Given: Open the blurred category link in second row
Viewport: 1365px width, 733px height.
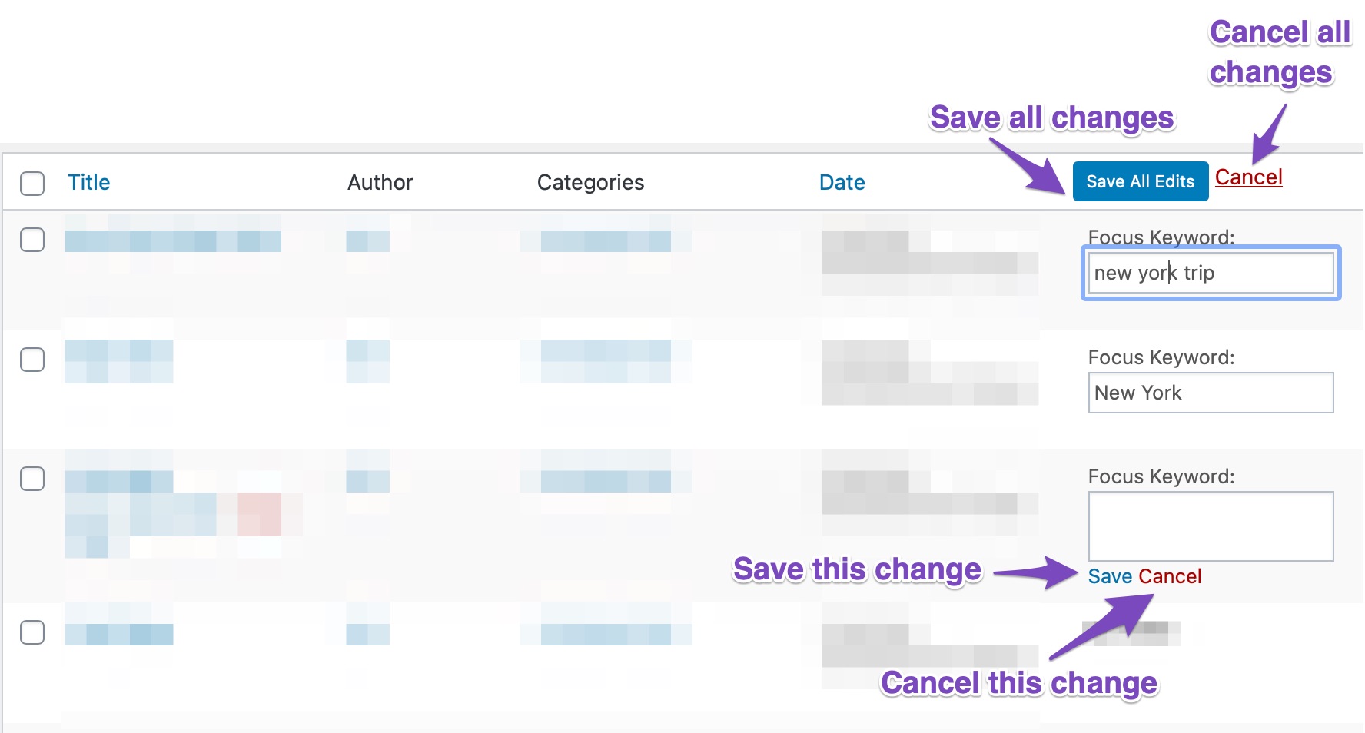Looking at the screenshot, I should pos(606,352).
